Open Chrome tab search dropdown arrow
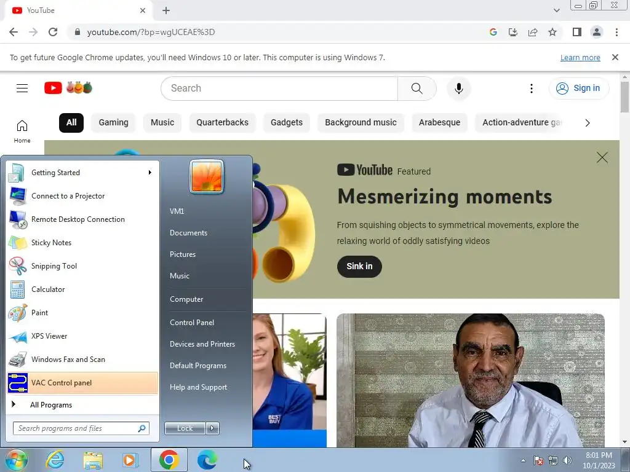Screen dimensions: 630x472 556,10
